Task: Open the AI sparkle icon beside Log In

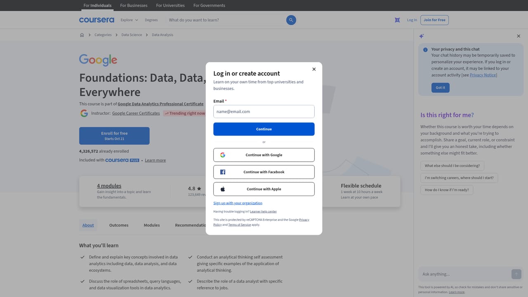Action: tap(397, 20)
